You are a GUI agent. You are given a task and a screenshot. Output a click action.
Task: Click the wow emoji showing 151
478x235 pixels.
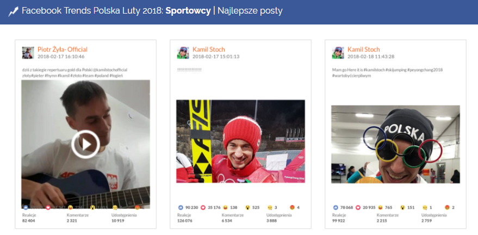[x=403, y=207]
